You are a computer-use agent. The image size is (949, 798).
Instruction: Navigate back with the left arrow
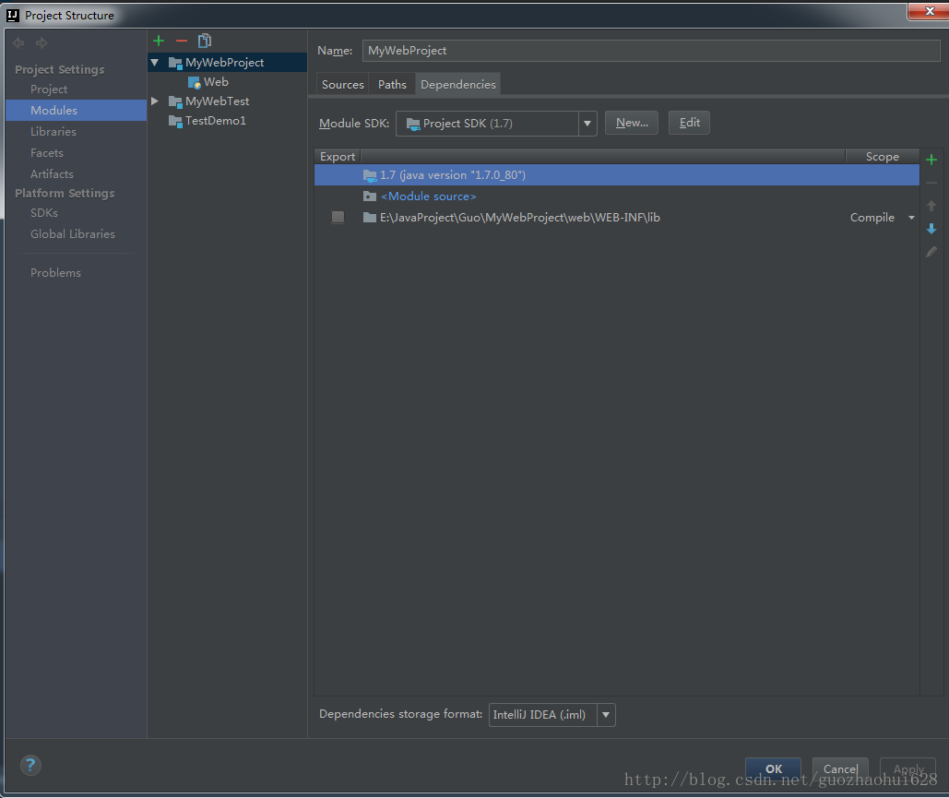pyautogui.click(x=18, y=43)
